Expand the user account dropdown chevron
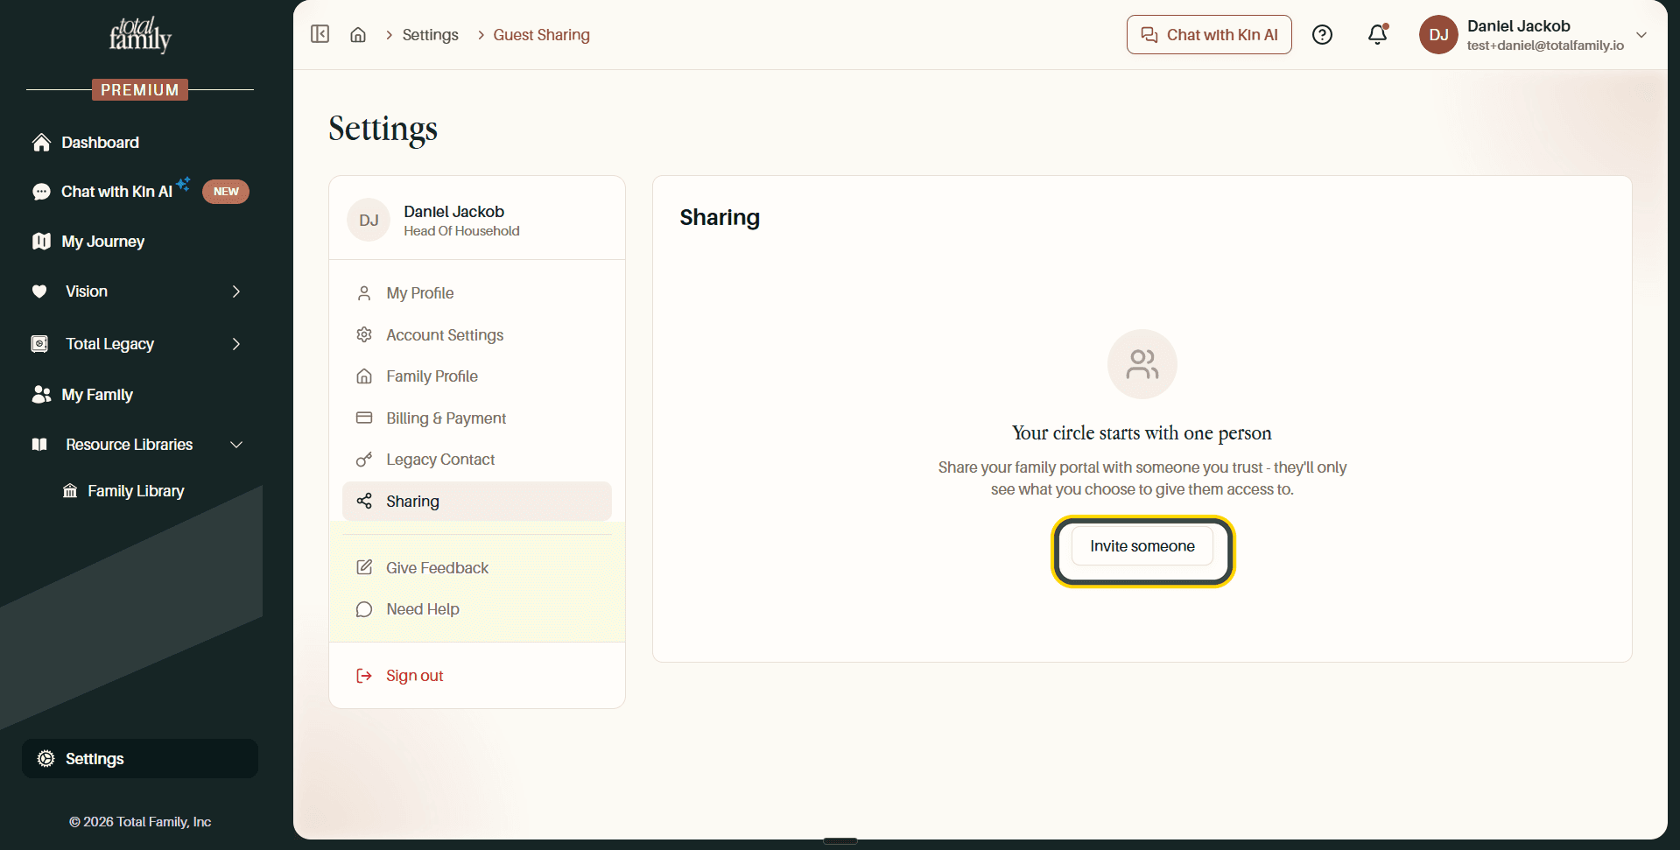 click(1641, 35)
